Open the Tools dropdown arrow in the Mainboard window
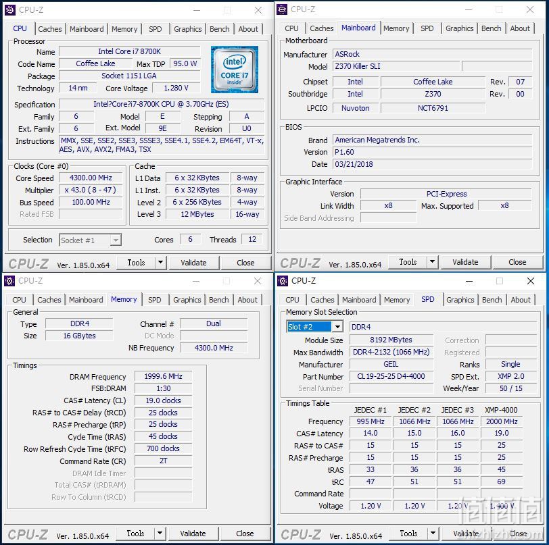 pos(433,261)
